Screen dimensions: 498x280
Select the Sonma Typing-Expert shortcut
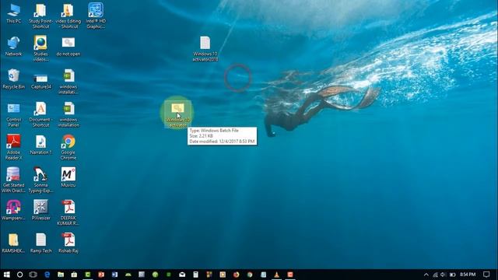click(x=40, y=180)
